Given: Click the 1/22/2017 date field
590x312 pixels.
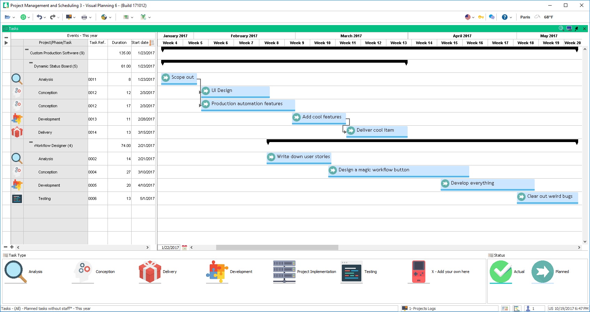Looking at the screenshot, I should (170, 248).
